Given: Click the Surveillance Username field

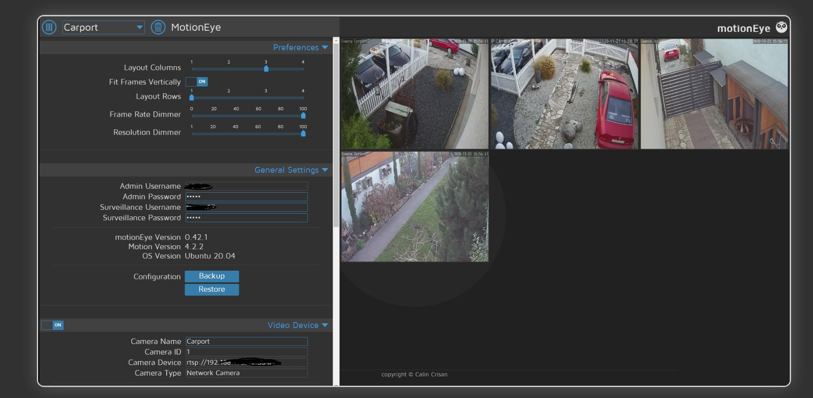Looking at the screenshot, I should pyautogui.click(x=246, y=207).
